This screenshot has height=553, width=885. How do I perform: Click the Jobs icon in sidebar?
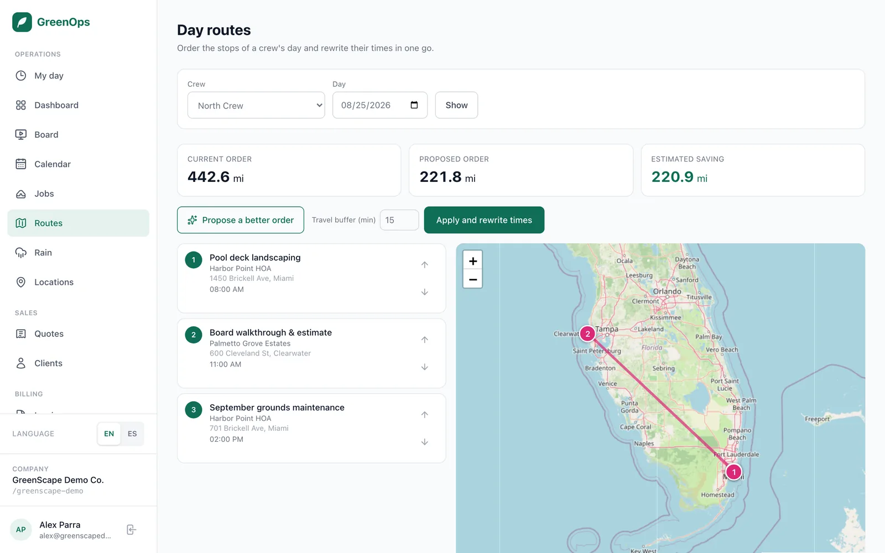pyautogui.click(x=21, y=194)
